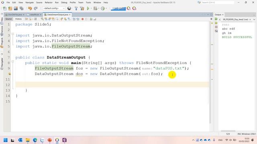Image resolution: width=257 pixels, height=144 pixels.
Task: Open the Edit menu
Action: click(14, 2)
